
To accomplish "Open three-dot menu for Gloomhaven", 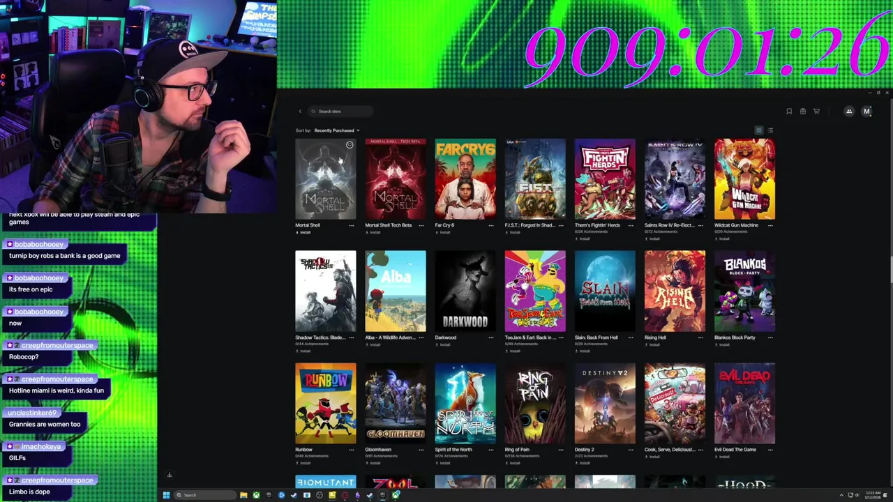I will tap(421, 450).
